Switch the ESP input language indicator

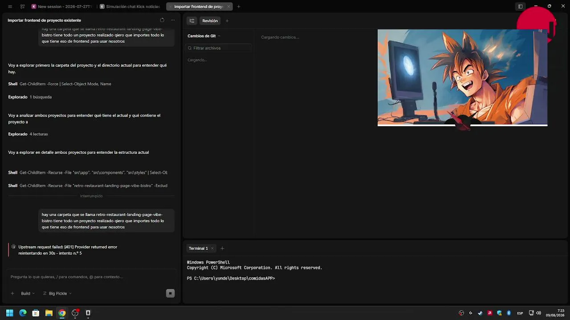pos(520,313)
